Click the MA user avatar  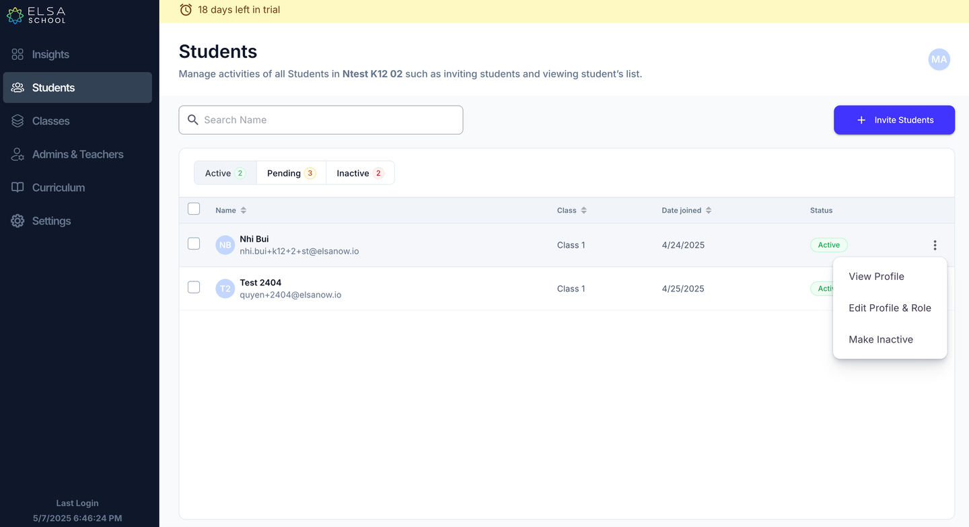click(x=939, y=59)
